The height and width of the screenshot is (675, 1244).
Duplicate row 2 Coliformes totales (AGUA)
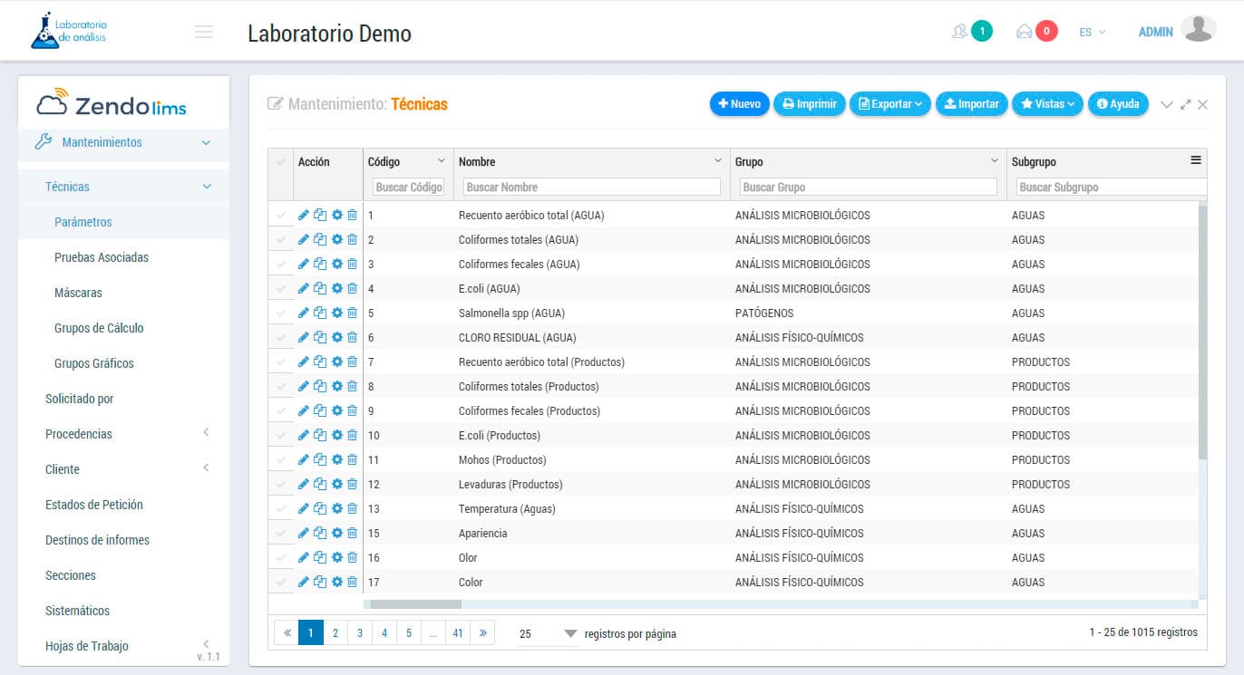point(320,240)
